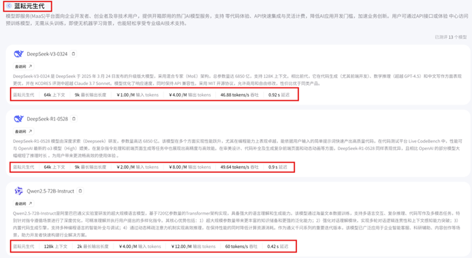
Task: Click the DeepSeek-V3-0324 description paragraph
Action: tap(237, 80)
